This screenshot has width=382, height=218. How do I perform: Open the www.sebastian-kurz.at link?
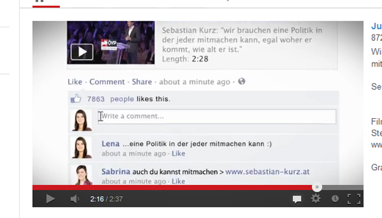pos(267,172)
